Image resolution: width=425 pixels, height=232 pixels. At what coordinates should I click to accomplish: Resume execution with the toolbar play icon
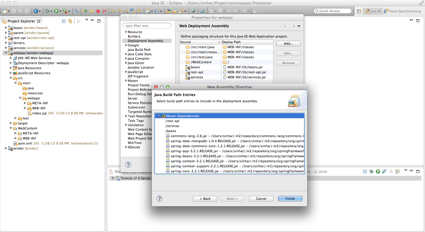click(x=85, y=11)
